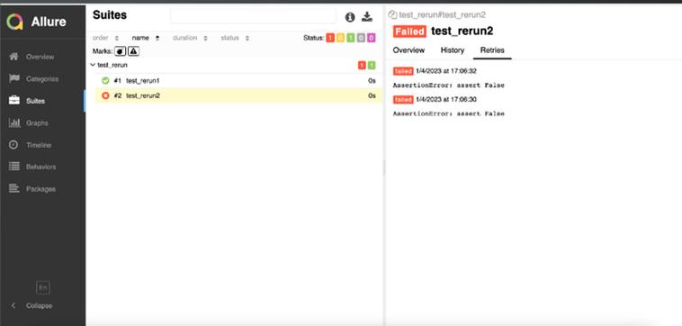Copy link icon beside test_rerun#test_rerun2
Image resolution: width=682 pixels, height=326 pixels.
coord(392,14)
